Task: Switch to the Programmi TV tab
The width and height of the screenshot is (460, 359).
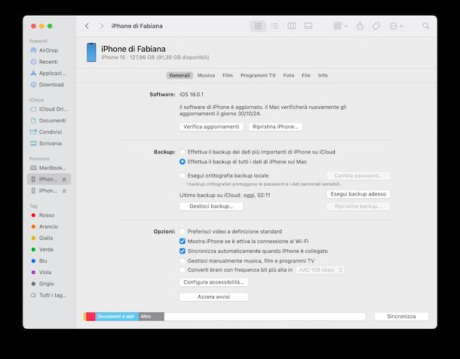Action: (x=258, y=75)
